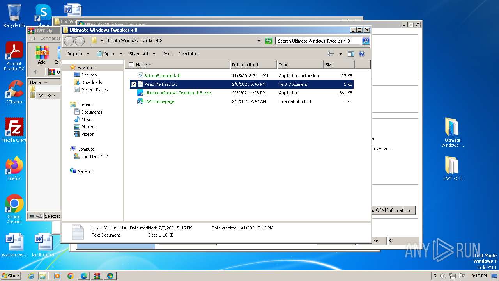Change your view icon in toolbar
This screenshot has height=281, width=499.
tap(331, 54)
